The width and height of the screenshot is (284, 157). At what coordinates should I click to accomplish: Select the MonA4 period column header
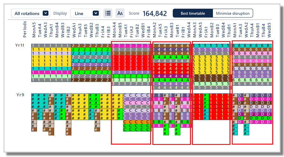click(x=114, y=30)
